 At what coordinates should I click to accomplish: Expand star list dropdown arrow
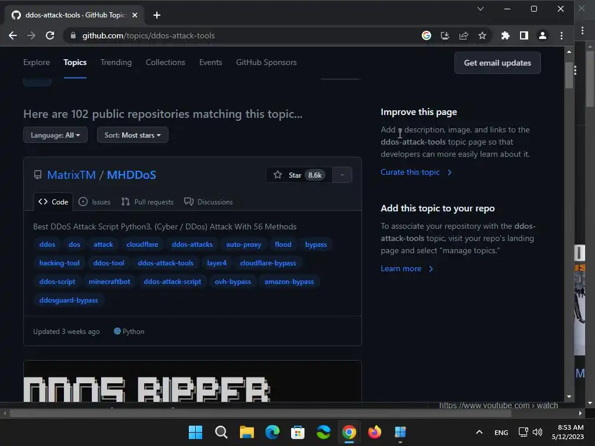tap(342, 175)
